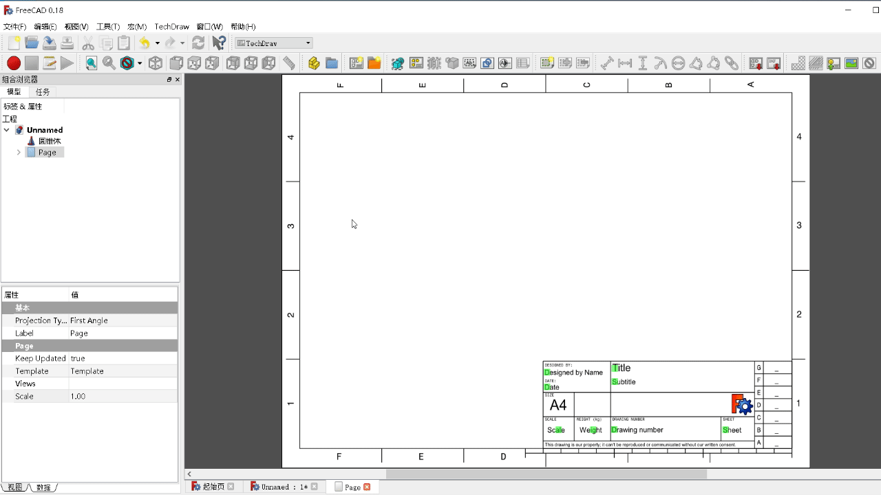This screenshot has width=881, height=495.
Task: Select the 圆锥体 object in the tree
Action: (x=50, y=141)
